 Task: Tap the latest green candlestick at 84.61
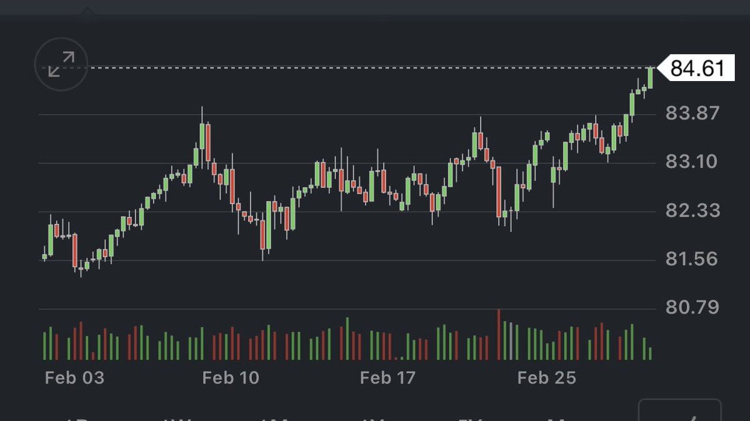pyautogui.click(x=650, y=77)
